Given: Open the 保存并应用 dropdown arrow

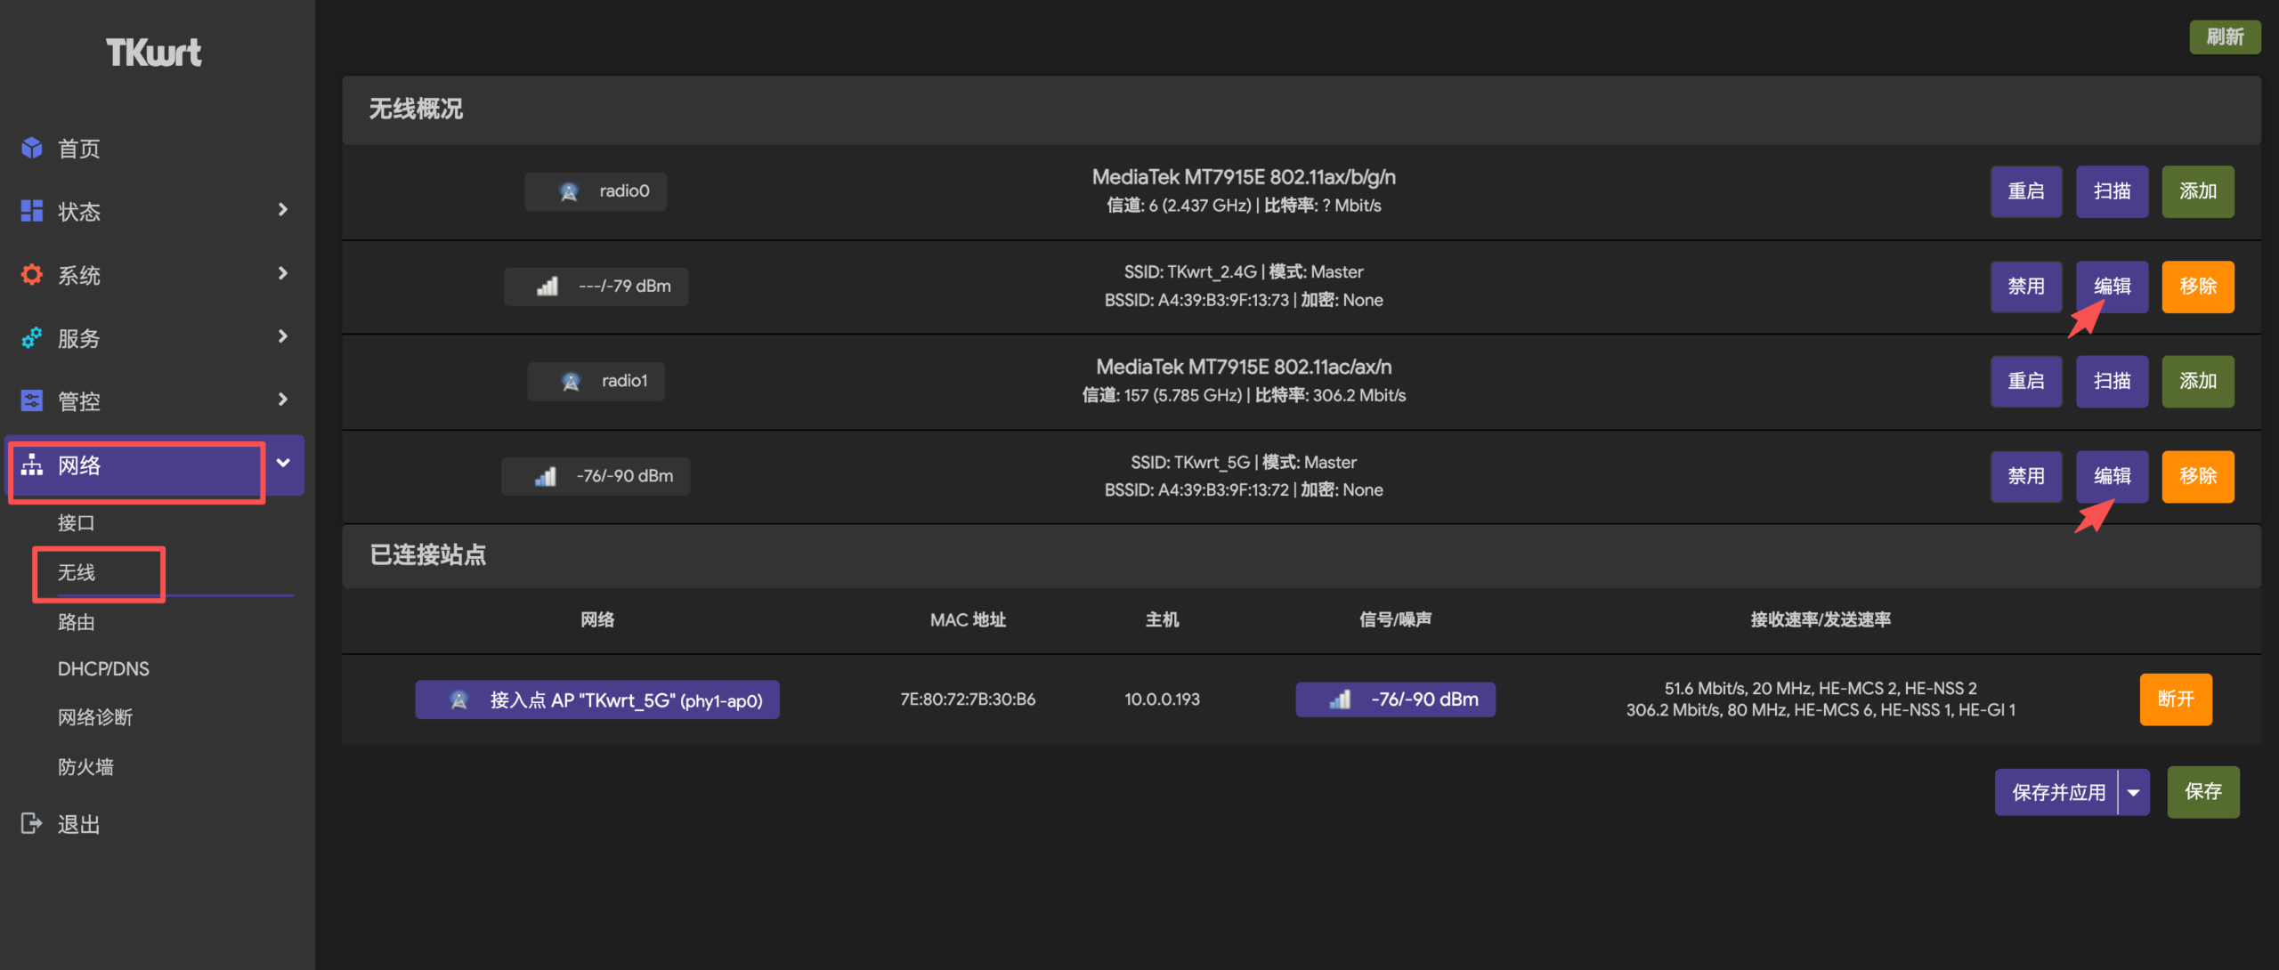Looking at the screenshot, I should (2132, 791).
